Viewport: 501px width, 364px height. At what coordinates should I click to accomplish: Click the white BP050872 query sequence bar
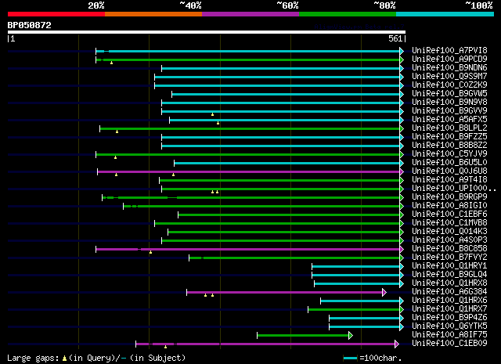point(207,32)
